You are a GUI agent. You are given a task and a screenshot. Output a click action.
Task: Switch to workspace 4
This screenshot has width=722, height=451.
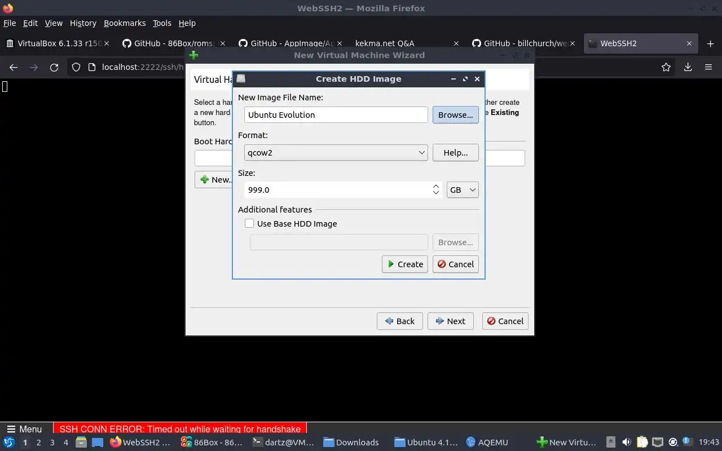pyautogui.click(x=66, y=443)
